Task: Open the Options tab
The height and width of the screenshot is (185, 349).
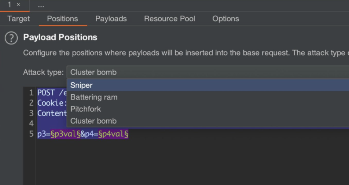Action: 225,19
